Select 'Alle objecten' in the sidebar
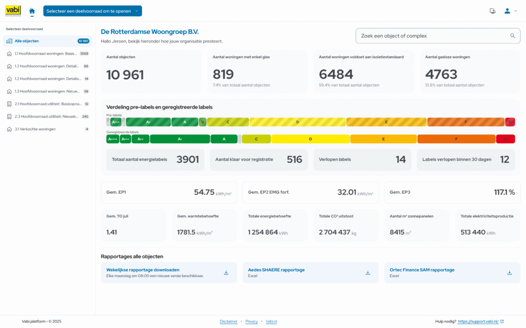526x328 pixels. pos(48,41)
